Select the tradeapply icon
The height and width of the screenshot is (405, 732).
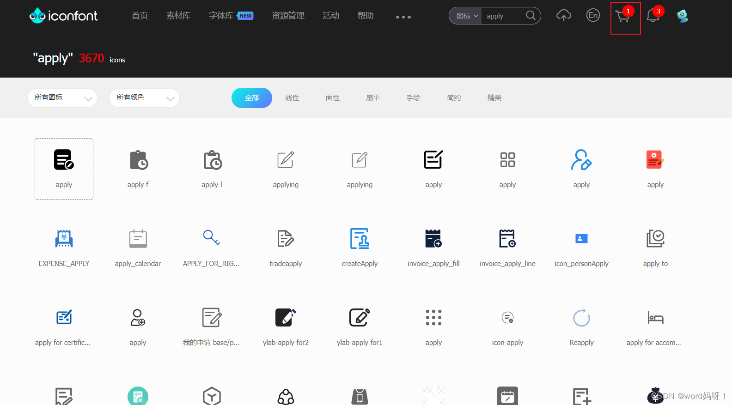pos(286,239)
